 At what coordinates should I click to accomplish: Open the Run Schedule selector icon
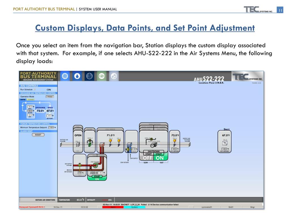click(x=35, y=89)
